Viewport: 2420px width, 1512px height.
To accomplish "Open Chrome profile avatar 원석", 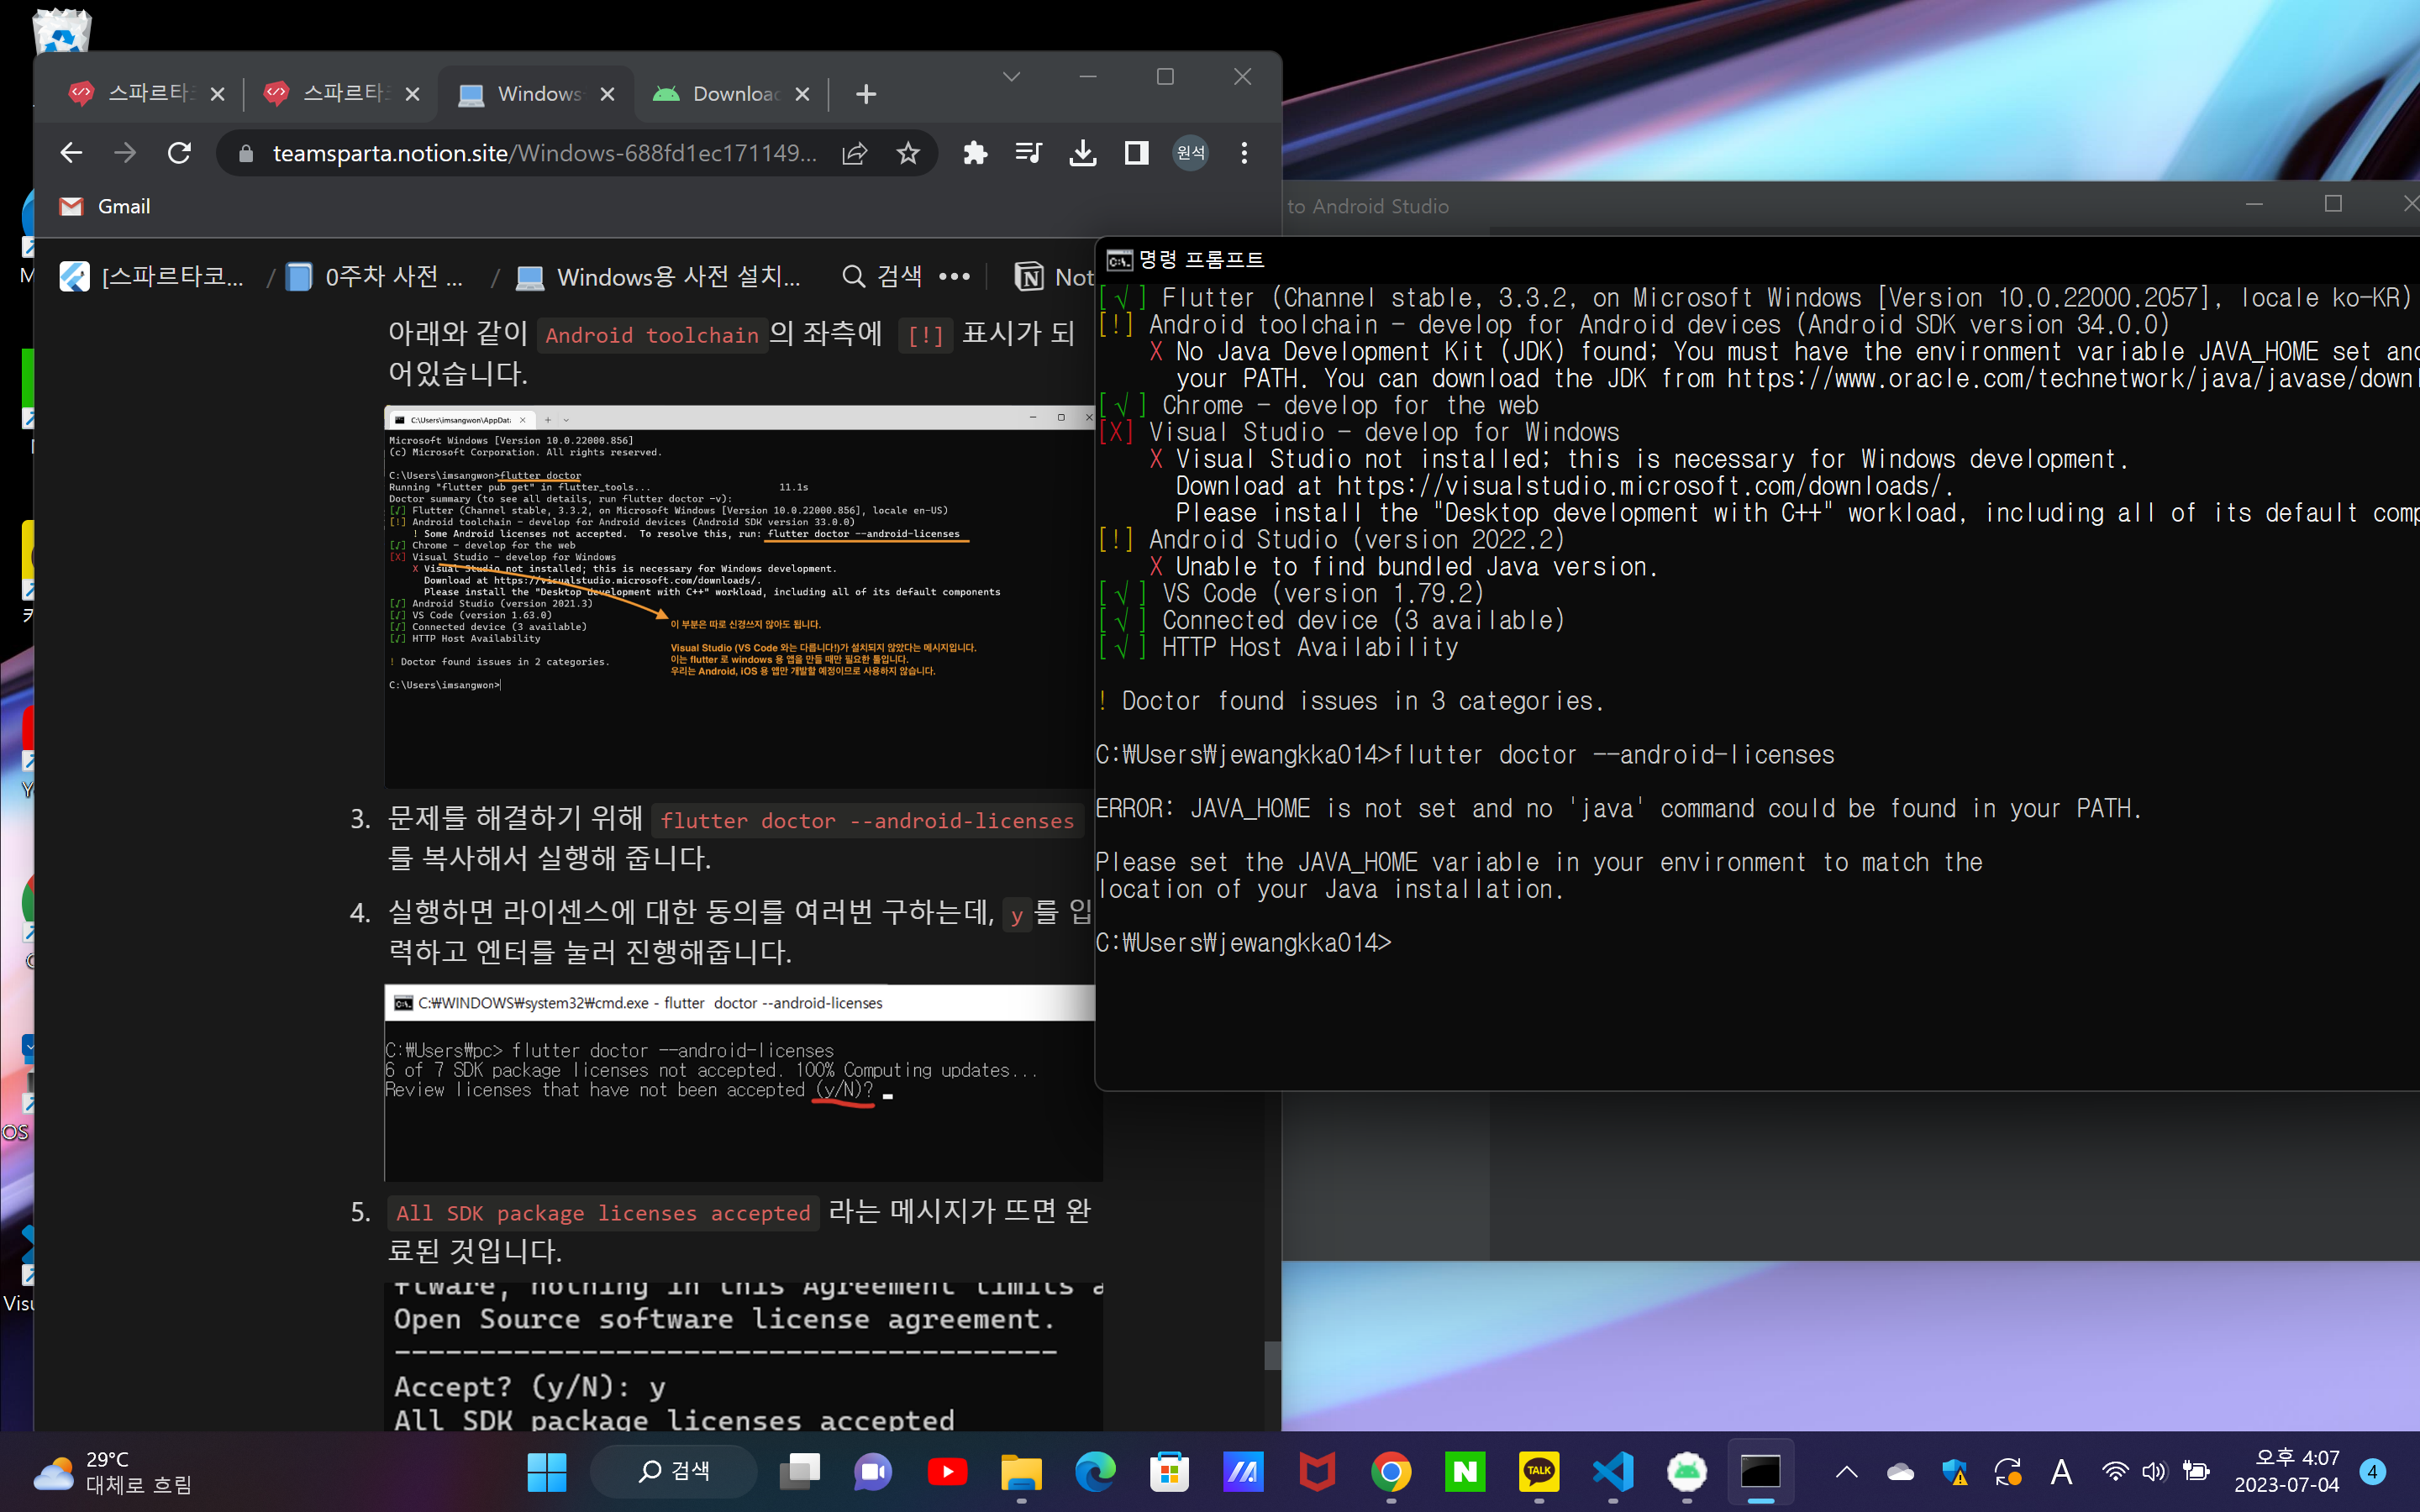I will point(1190,153).
